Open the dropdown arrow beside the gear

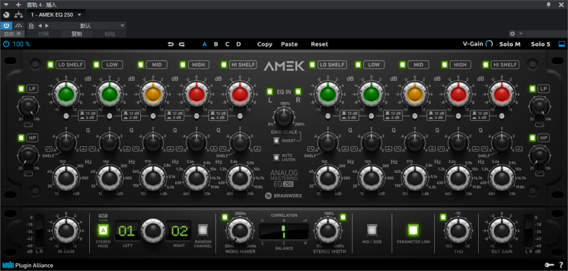520,34
